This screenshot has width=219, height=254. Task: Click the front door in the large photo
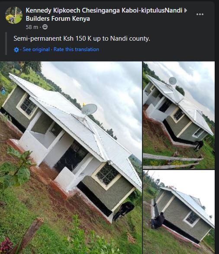pos(71,157)
